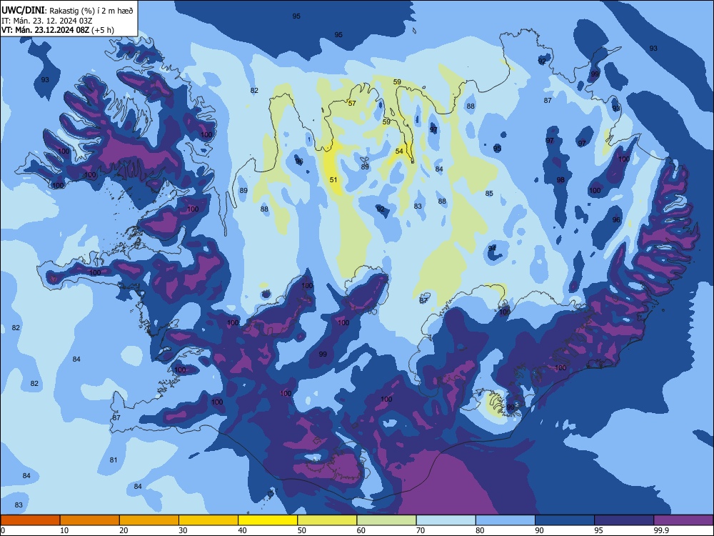The height and width of the screenshot is (536, 714).
Task: Click the title text 'UWC/DINI: Rakastig (%) í 2 m hæð'
Action: coord(67,11)
